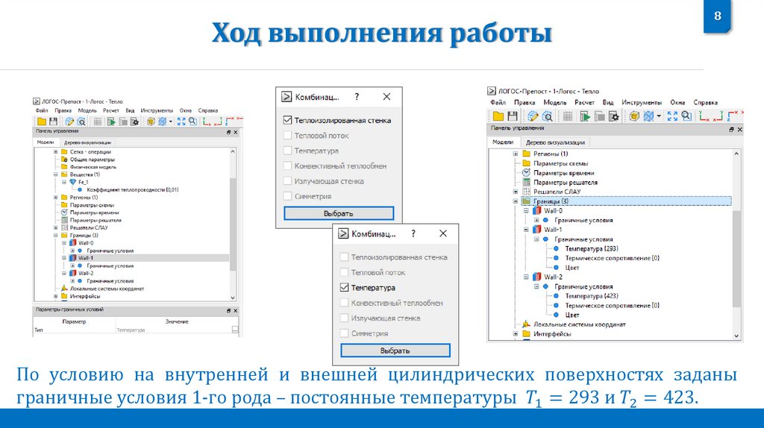The height and width of the screenshot is (428, 764).
Task: Expand Wall-0 Граничные условия in right tree
Action: pyautogui.click(x=536, y=220)
